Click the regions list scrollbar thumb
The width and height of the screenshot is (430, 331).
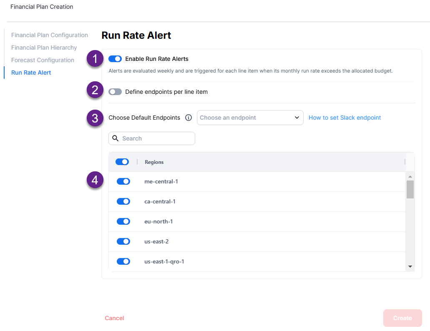[410, 190]
